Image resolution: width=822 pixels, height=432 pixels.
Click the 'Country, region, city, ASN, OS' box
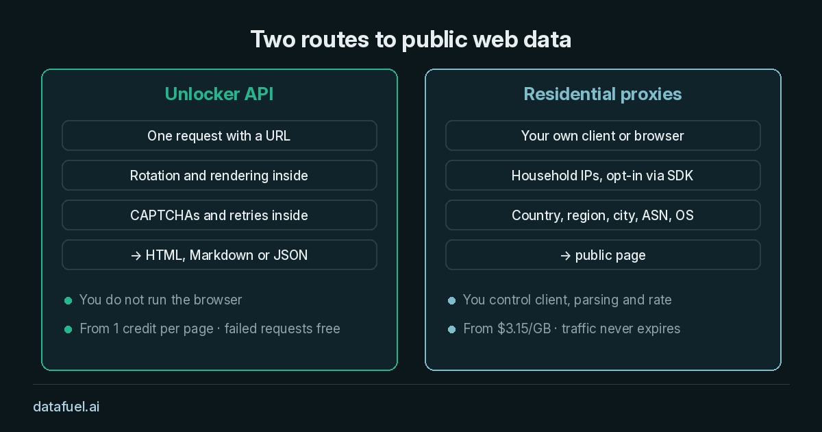click(603, 215)
